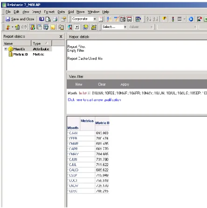
Task: Open the grayed Values dropdown
Action: point(152,27)
